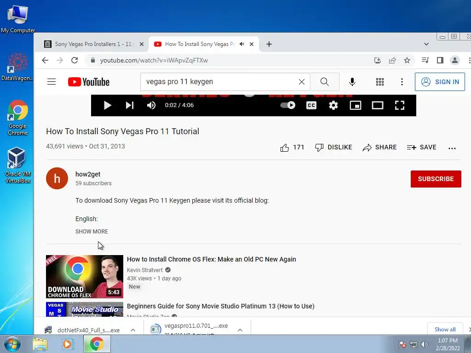
Task: Submit search with the magnifier button
Action: (324, 82)
